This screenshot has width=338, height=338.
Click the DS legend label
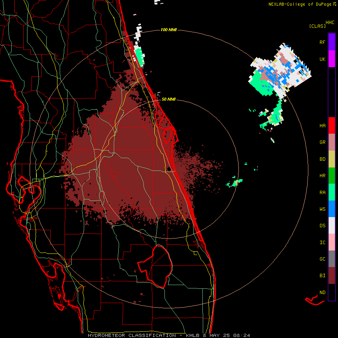322,225
